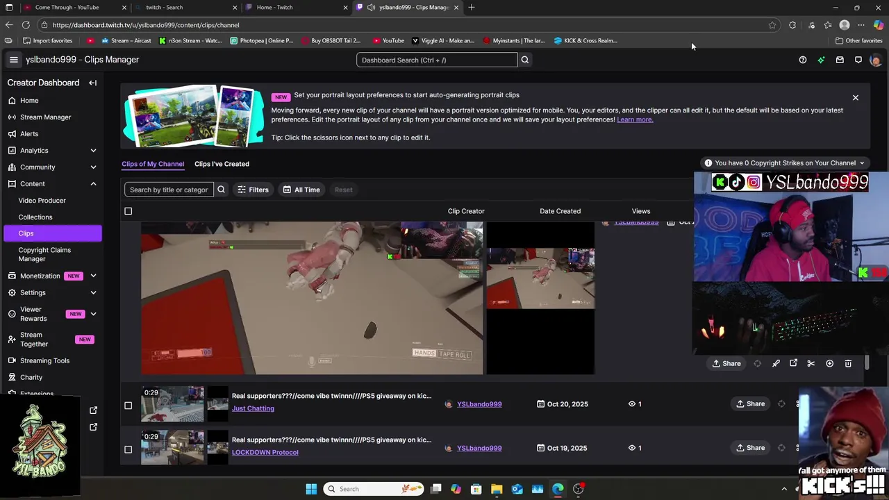Open the All Time date filter

[301, 190]
